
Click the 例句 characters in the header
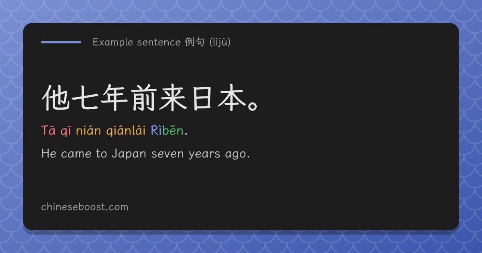pyautogui.click(x=195, y=42)
